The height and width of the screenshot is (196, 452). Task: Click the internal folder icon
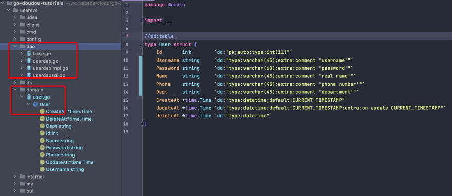point(22,177)
